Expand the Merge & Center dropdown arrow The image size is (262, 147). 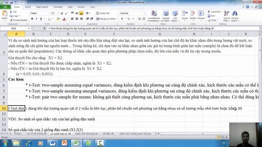(x=117, y=19)
